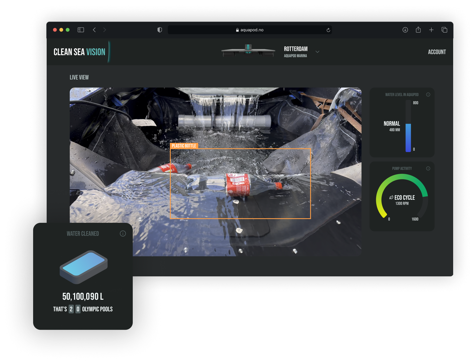Click the Water Cleaned pool illustration
The width and height of the screenshot is (475, 363).
tap(83, 267)
